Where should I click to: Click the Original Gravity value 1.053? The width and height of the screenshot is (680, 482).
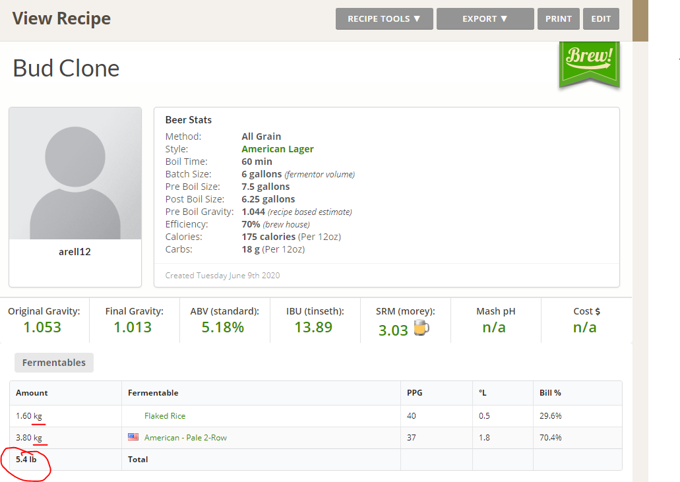click(42, 327)
